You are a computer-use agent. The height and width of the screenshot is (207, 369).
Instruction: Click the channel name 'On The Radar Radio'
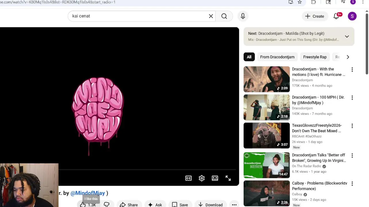click(306, 166)
